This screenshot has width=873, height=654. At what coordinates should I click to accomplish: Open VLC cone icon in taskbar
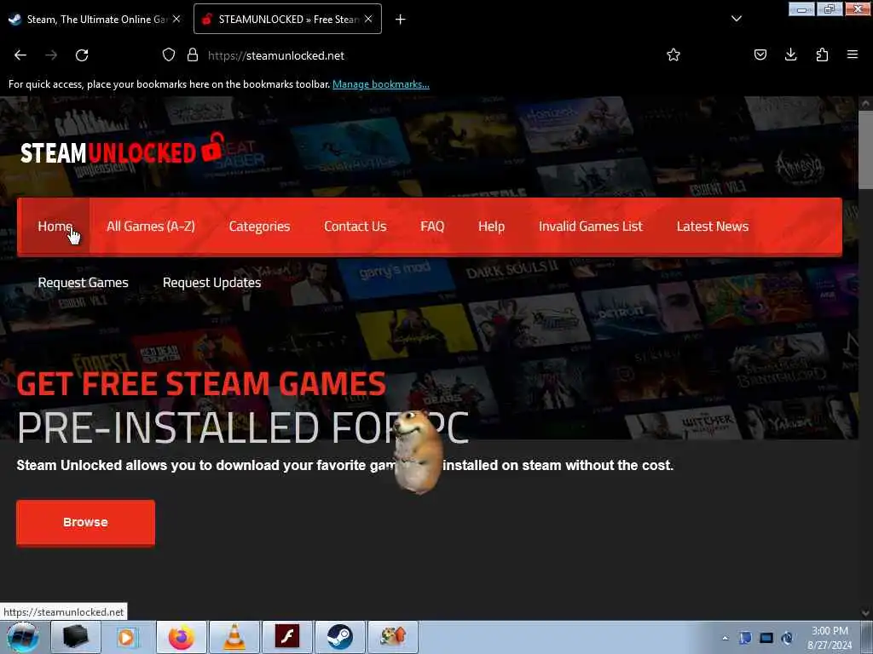point(234,637)
